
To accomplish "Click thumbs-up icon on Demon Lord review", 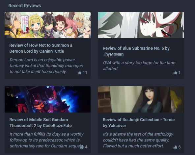I will click(x=79, y=72).
